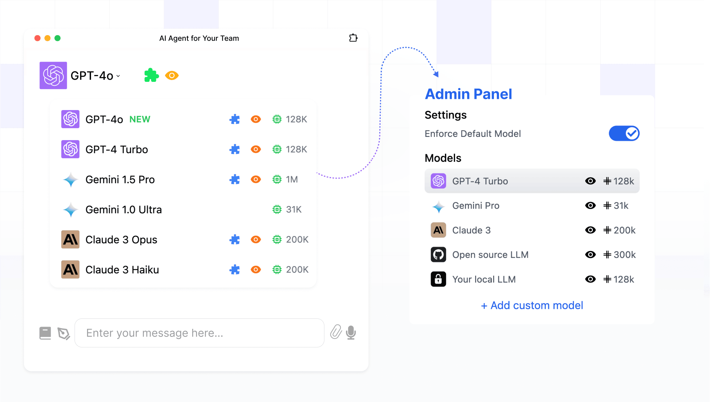This screenshot has height=402, width=710.
Task: Toggle visibility eye for Claude 3
Action: pos(590,230)
